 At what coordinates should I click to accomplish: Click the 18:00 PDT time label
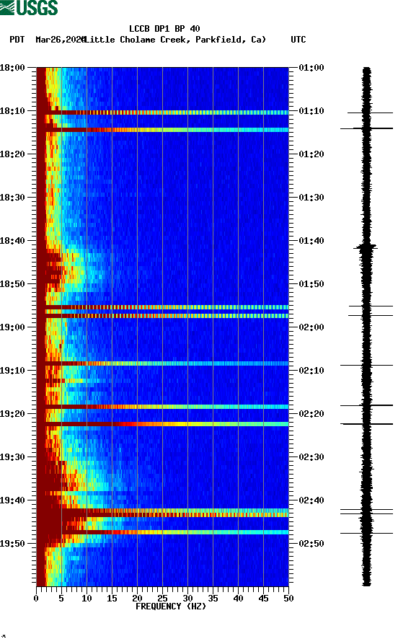coord(12,67)
